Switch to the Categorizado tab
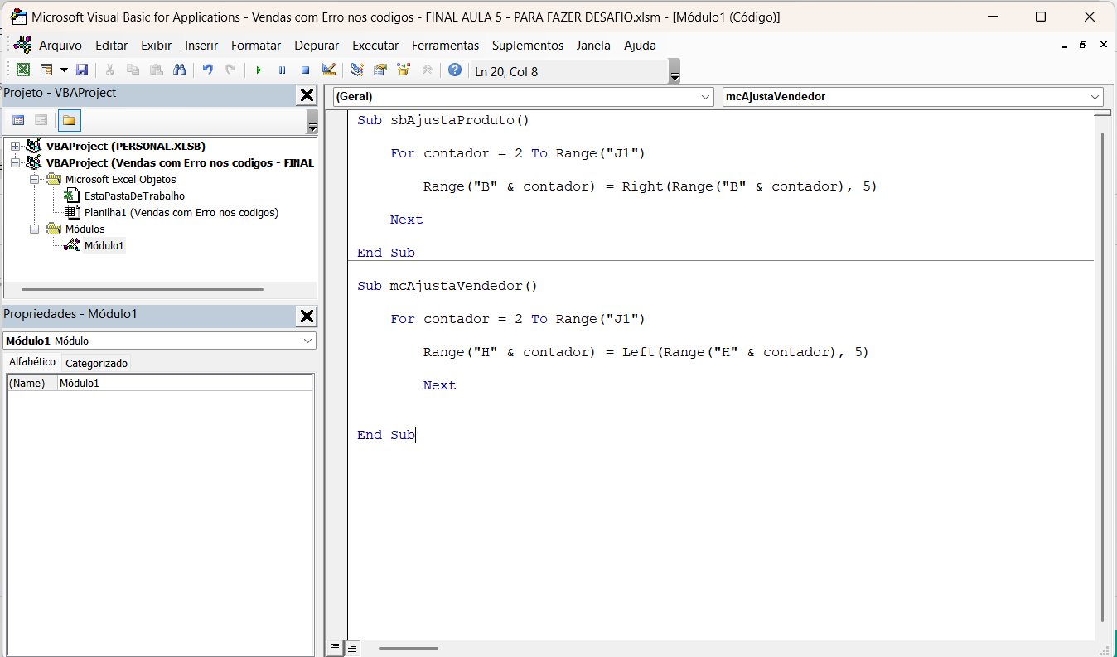This screenshot has height=657, width=1117. pos(96,363)
